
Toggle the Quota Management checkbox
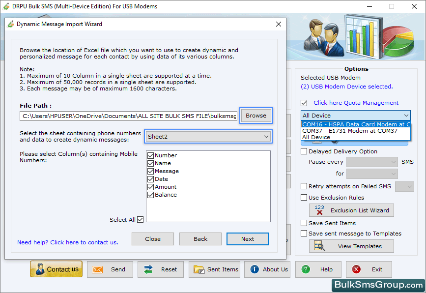[x=304, y=103]
